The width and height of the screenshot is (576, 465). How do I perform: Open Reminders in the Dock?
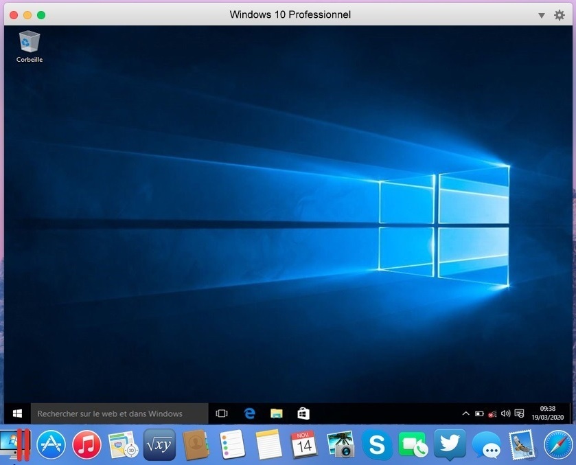point(232,445)
